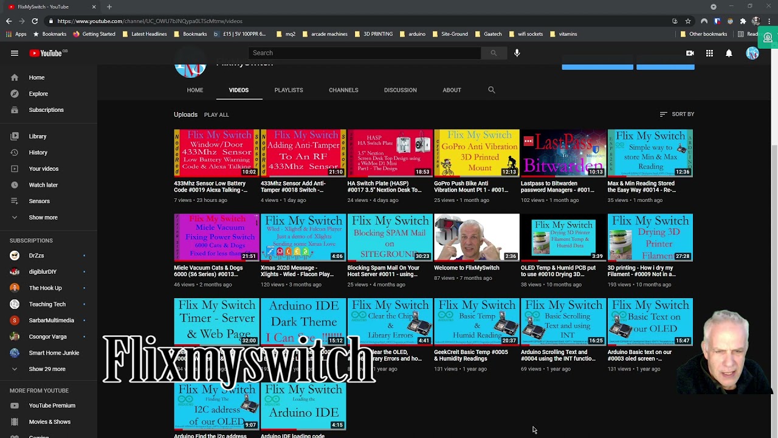This screenshot has width=778, height=438.
Task: Open Other bookmarks folder
Action: click(703, 34)
